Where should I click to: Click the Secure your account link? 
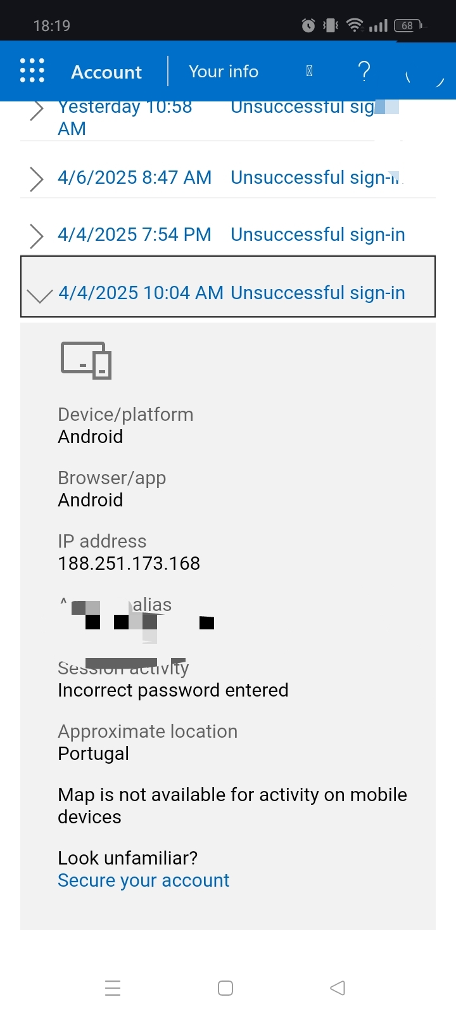click(x=143, y=880)
